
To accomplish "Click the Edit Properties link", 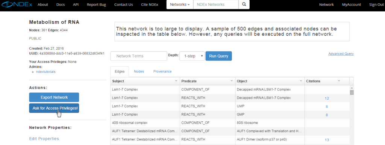I will coord(44,139).
